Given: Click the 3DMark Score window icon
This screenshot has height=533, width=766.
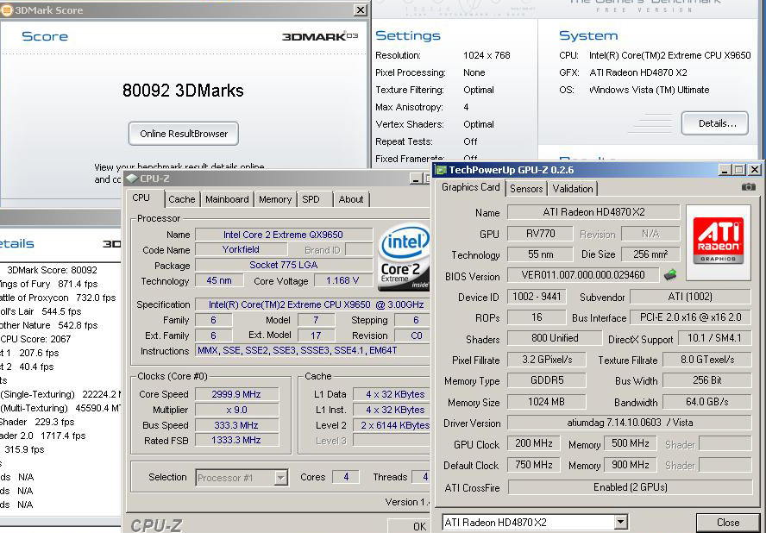Looking at the screenshot, I should (7, 10).
